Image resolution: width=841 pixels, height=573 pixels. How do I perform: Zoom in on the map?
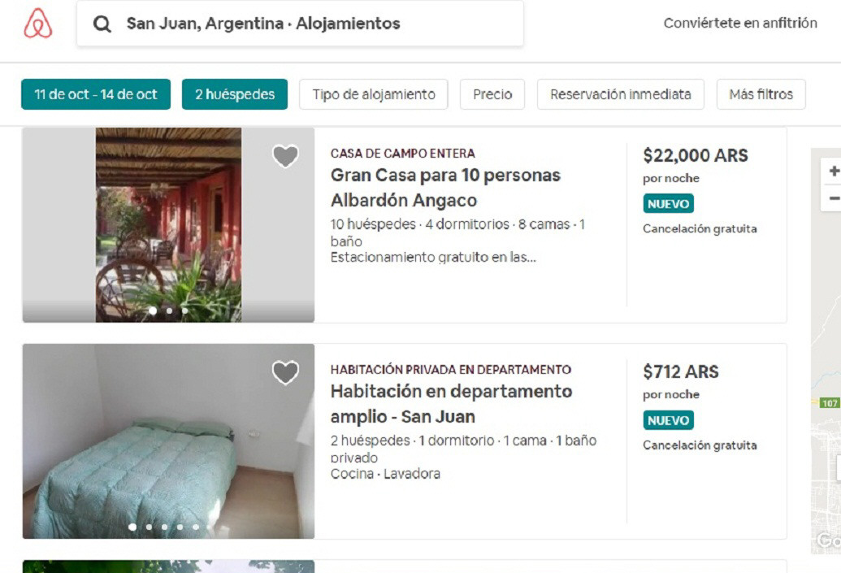click(833, 171)
